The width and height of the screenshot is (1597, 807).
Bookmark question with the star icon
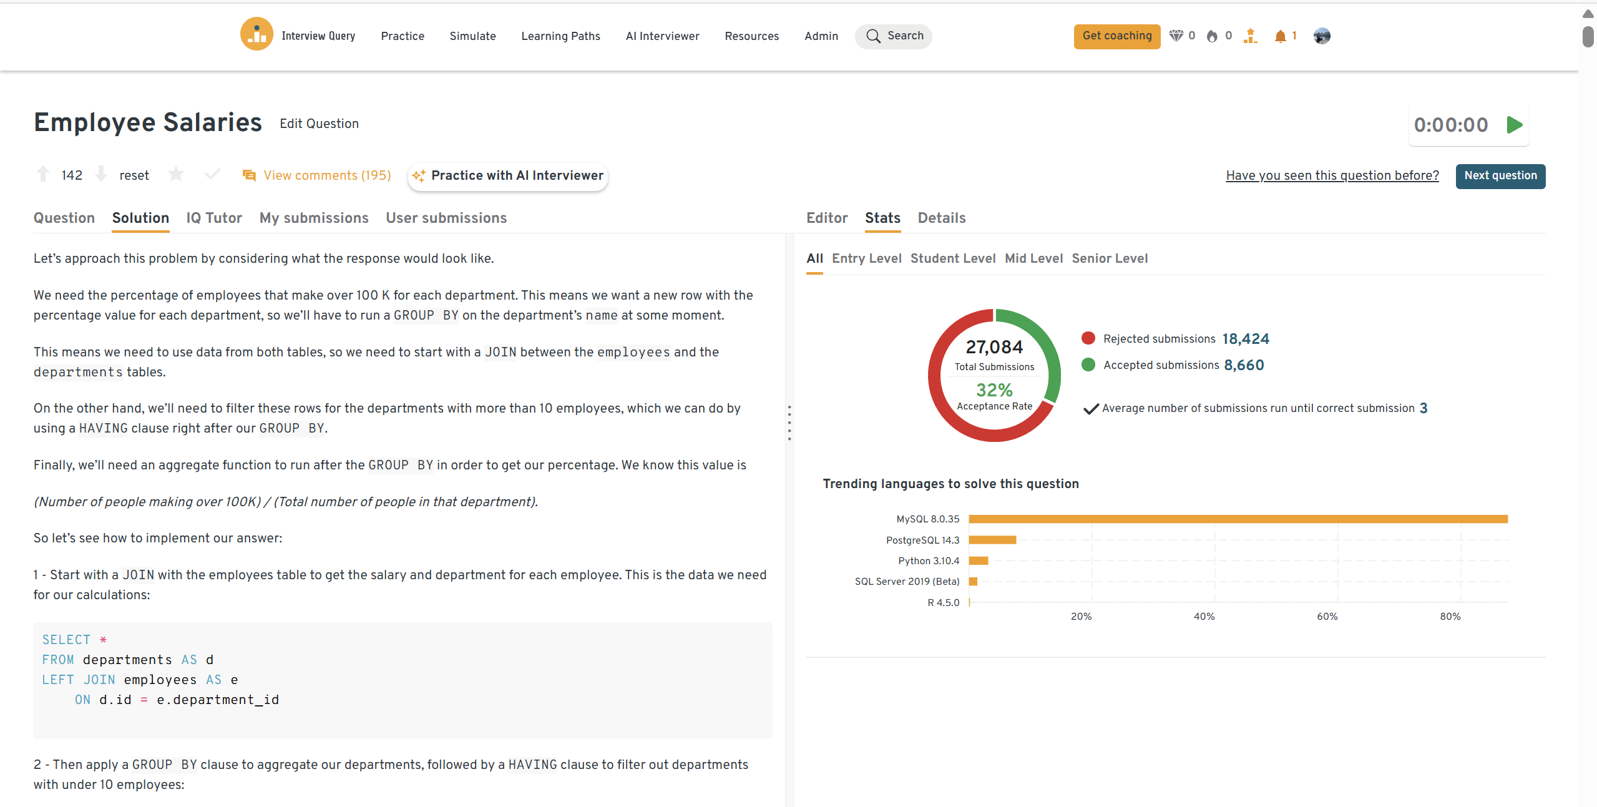(176, 174)
